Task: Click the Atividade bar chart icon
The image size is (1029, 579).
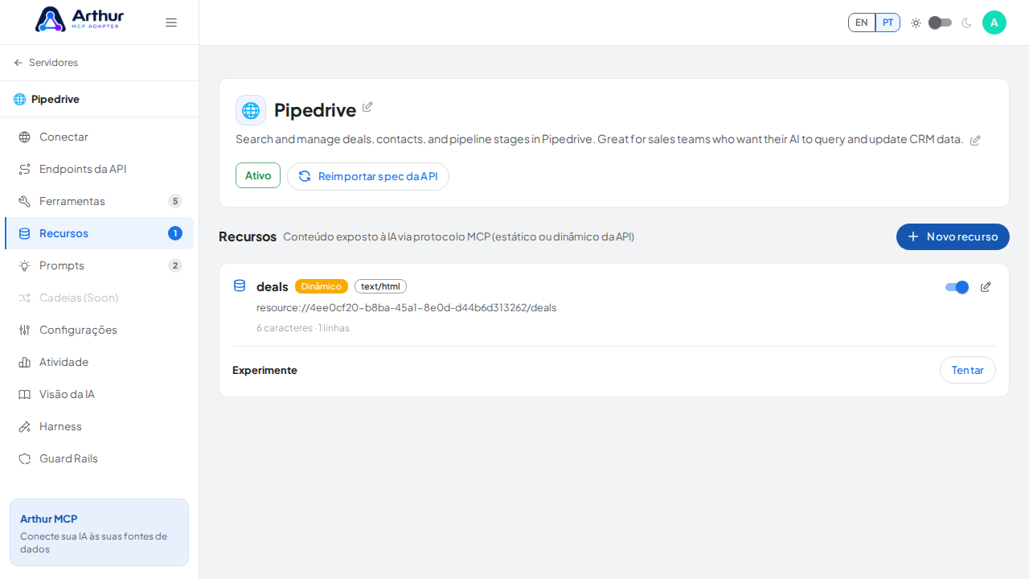Action: [x=24, y=362]
